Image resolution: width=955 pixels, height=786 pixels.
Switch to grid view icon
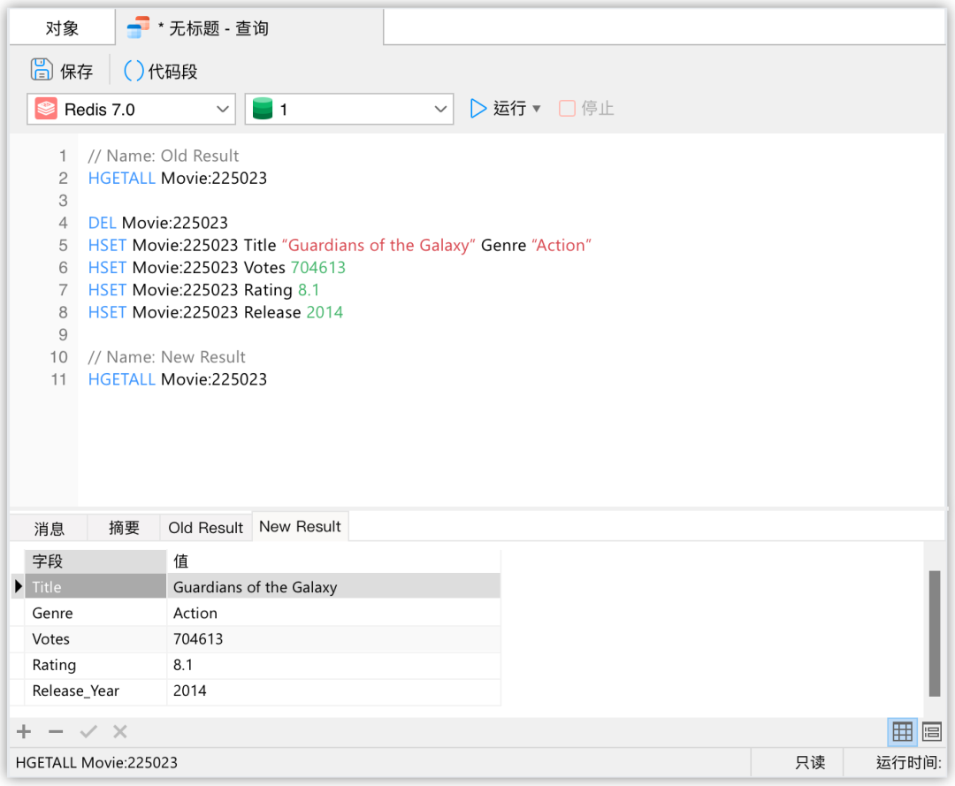(902, 731)
